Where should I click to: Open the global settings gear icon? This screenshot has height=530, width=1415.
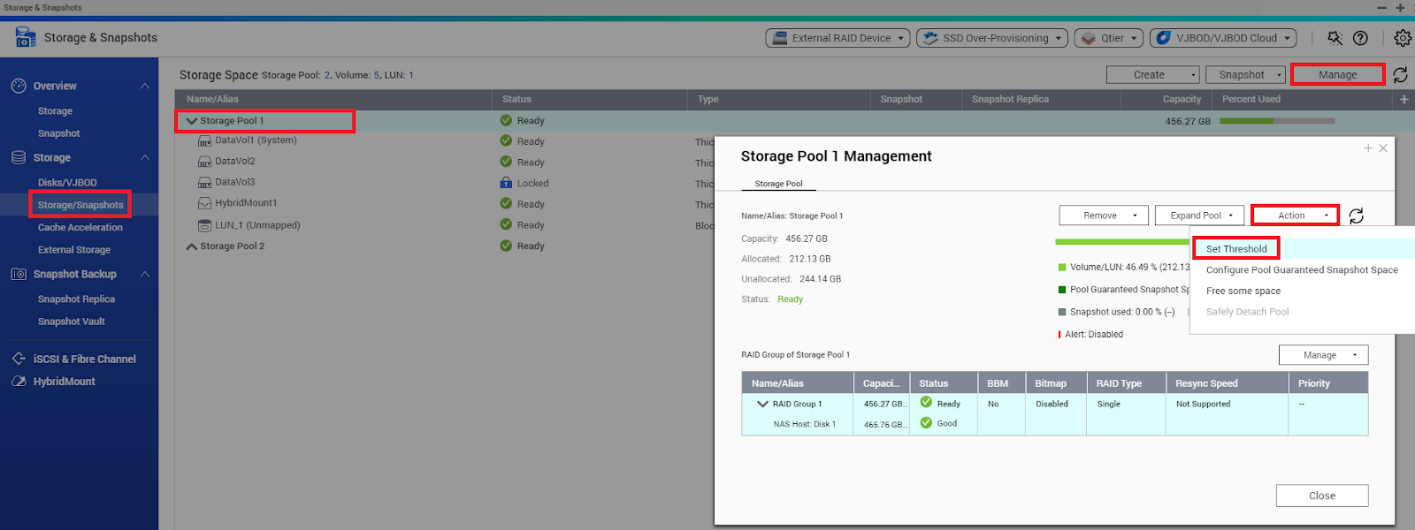tap(1403, 38)
